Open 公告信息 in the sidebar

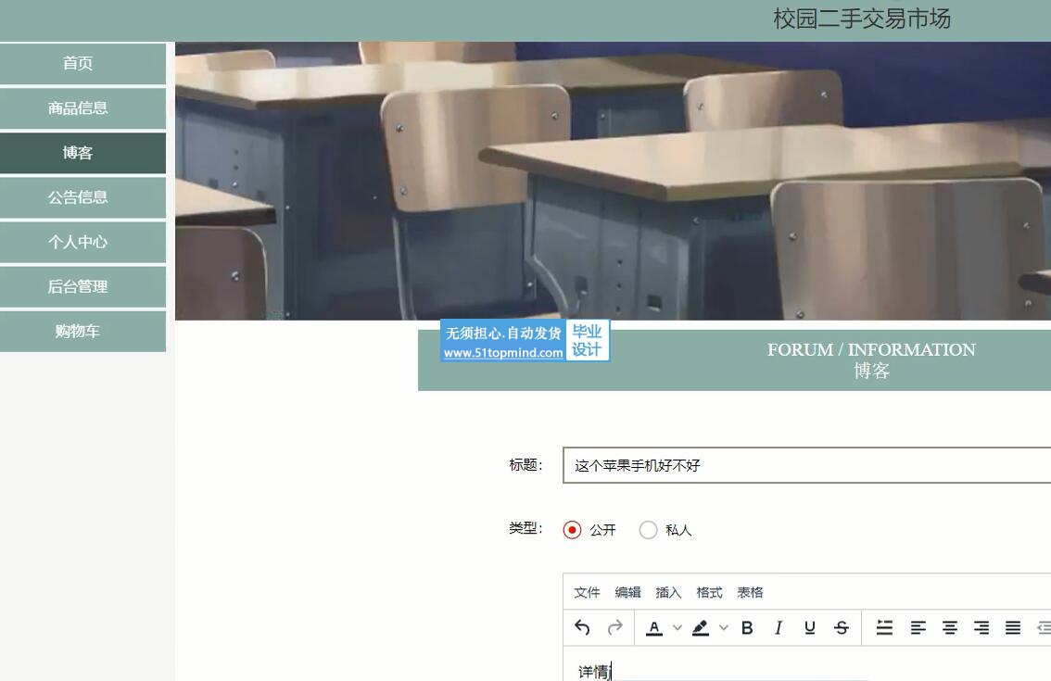82,197
